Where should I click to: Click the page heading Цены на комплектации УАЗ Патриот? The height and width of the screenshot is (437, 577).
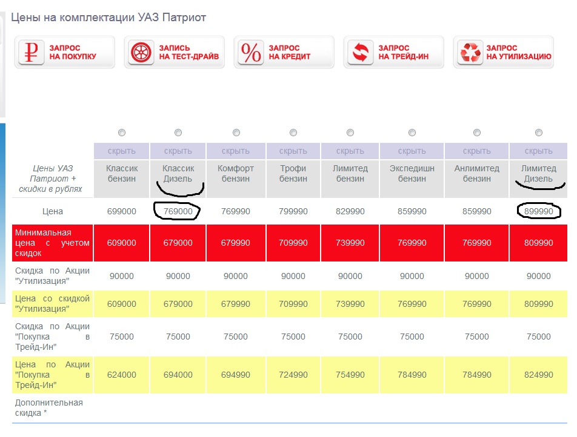click(108, 18)
